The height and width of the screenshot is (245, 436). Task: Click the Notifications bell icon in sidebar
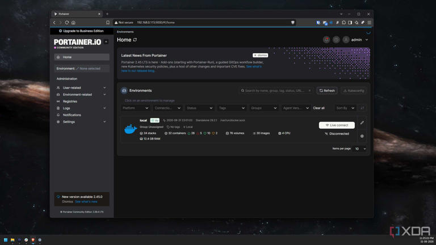pos(58,115)
